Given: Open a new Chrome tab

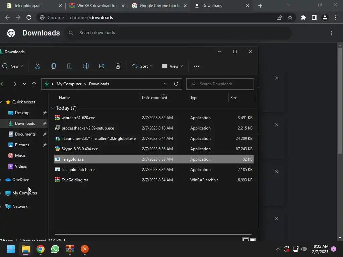Looking at the screenshot, I should pos(260,6).
